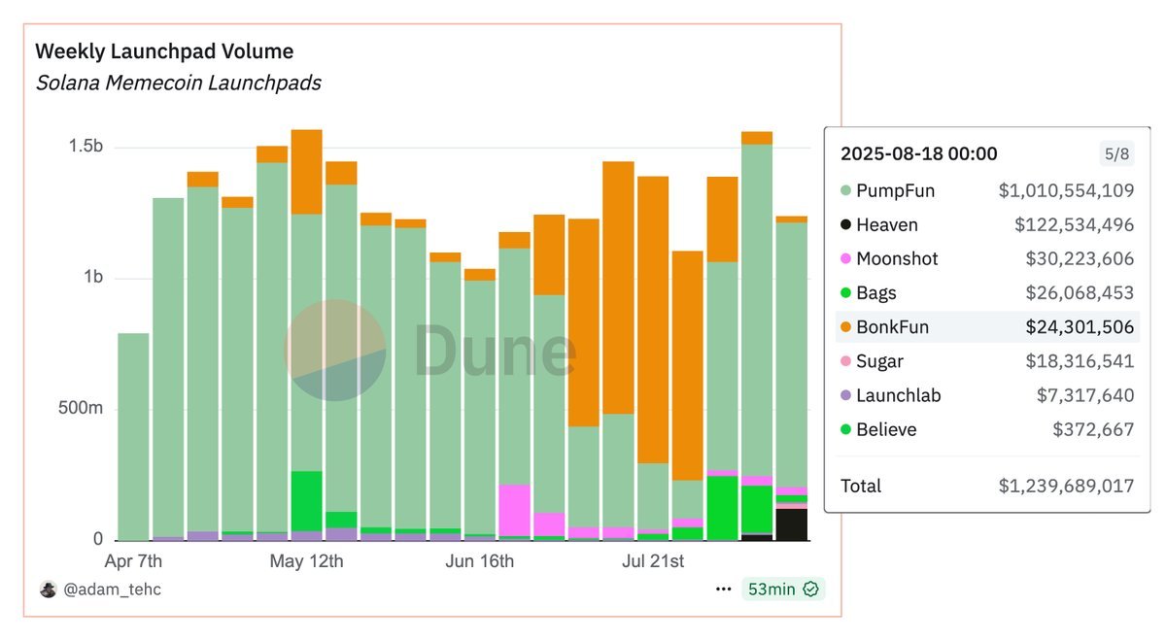The image size is (1166, 640).
Task: Select the Launchlab label in tooltip
Action: (x=898, y=395)
